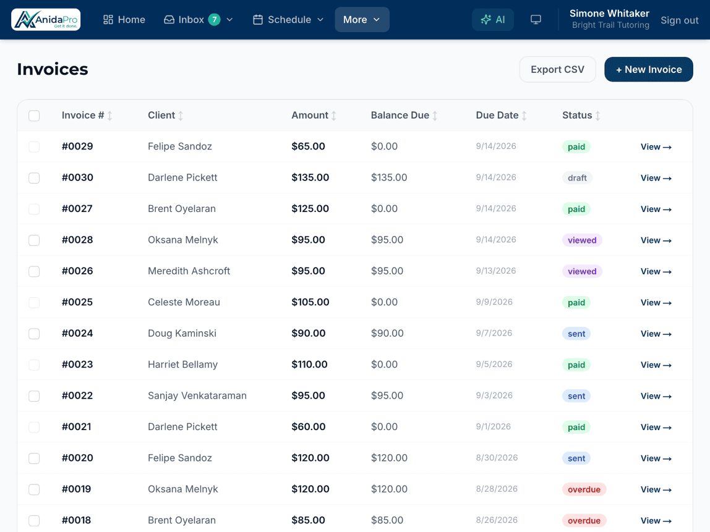This screenshot has height=532, width=710.
Task: Sort by Status column arrows
Action: point(597,116)
